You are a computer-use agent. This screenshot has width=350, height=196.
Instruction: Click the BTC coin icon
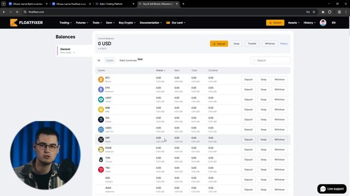[101, 79]
